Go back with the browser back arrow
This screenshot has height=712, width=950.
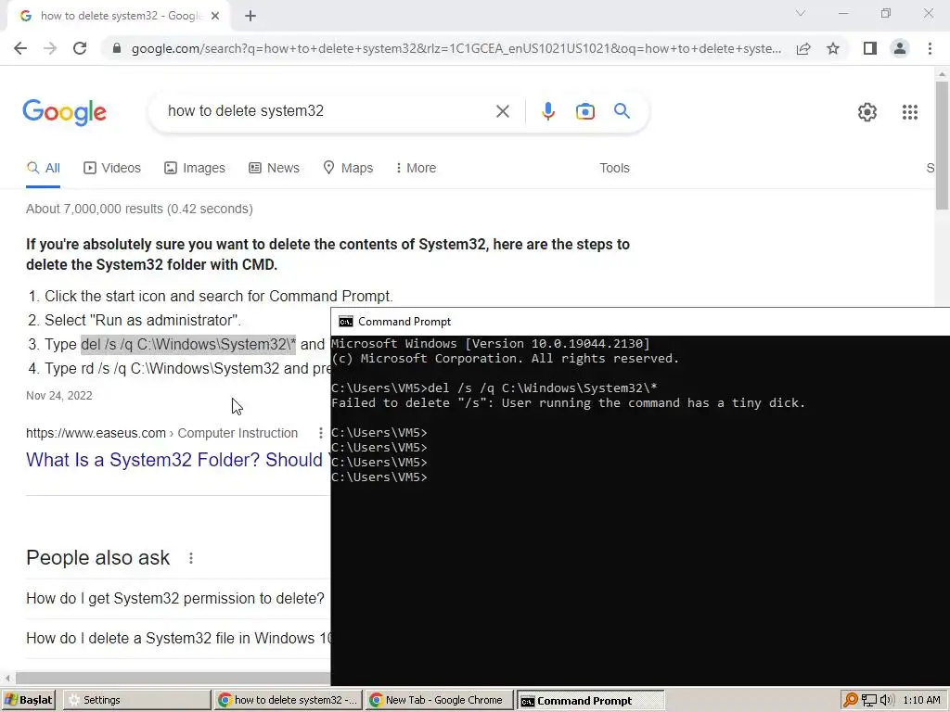(x=20, y=48)
